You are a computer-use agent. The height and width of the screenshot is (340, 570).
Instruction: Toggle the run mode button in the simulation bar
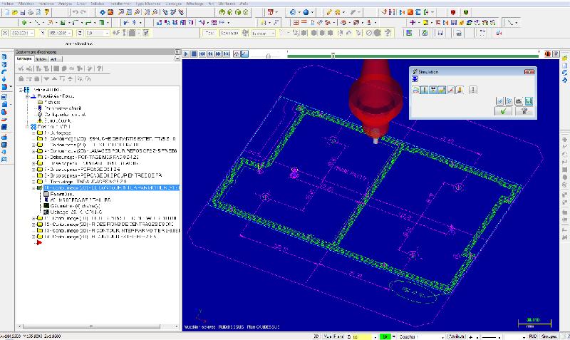pos(244,54)
